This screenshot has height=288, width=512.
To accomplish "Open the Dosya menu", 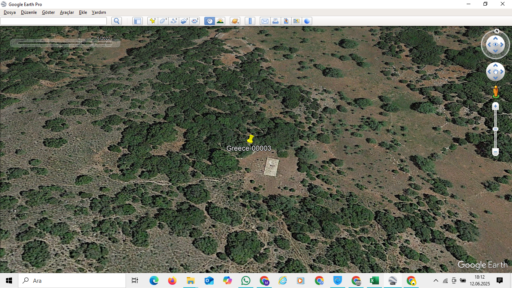I will (10, 12).
